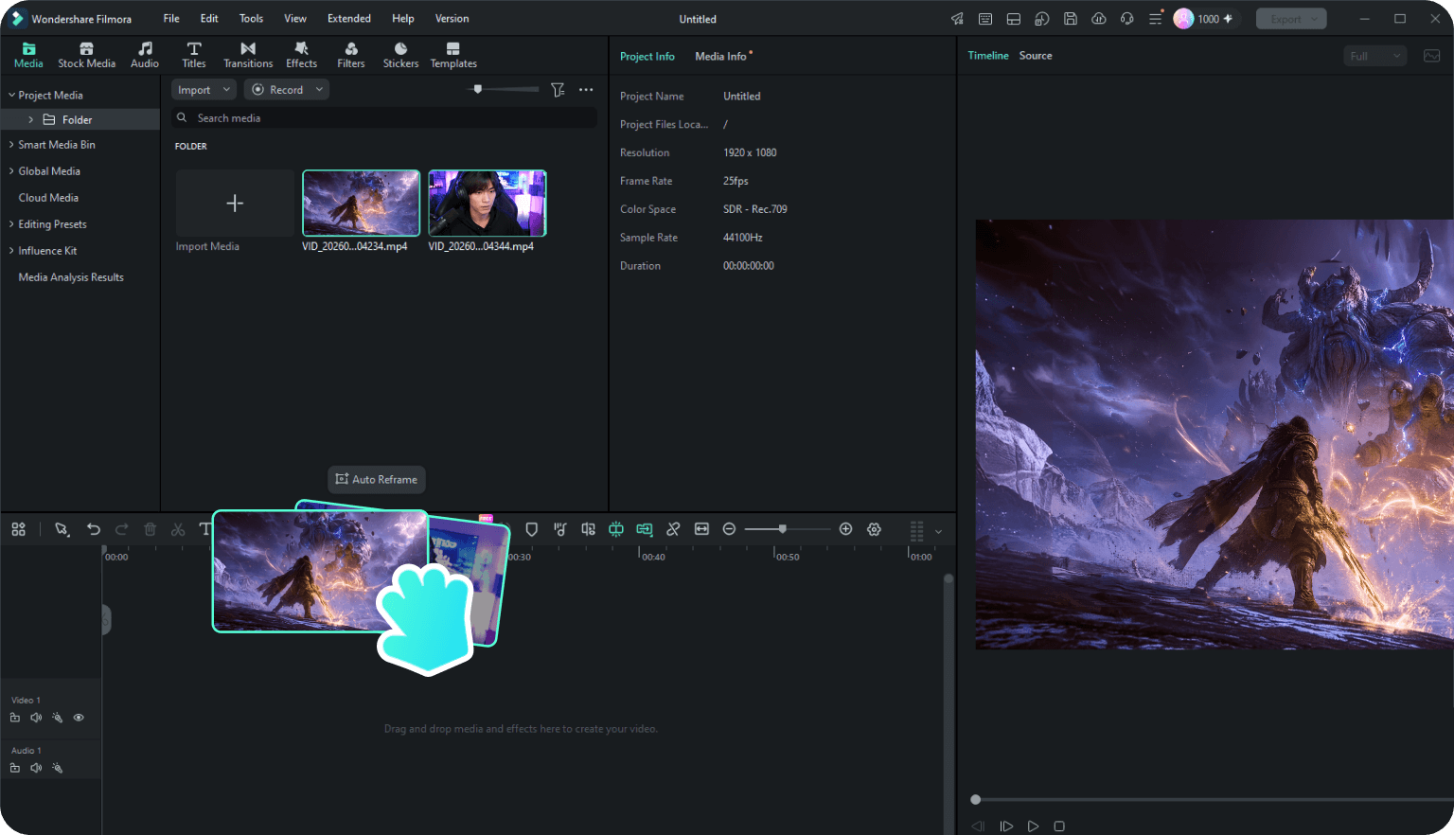The height and width of the screenshot is (835, 1454).
Task: Open the Tools menu
Action: tap(251, 18)
